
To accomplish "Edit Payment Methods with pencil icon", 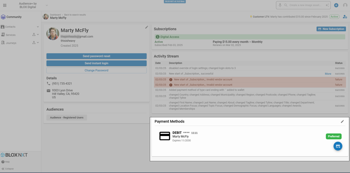I will click(x=342, y=121).
